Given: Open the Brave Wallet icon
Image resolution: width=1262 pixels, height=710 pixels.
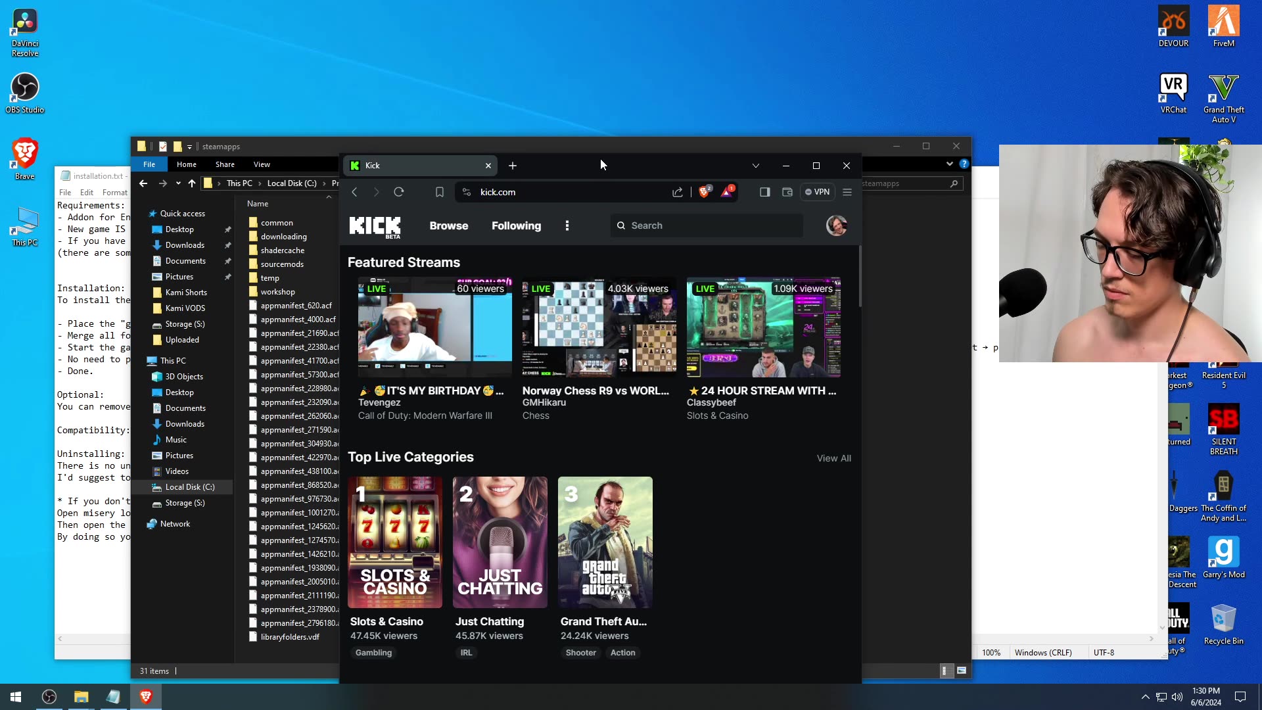Looking at the screenshot, I should (x=787, y=192).
